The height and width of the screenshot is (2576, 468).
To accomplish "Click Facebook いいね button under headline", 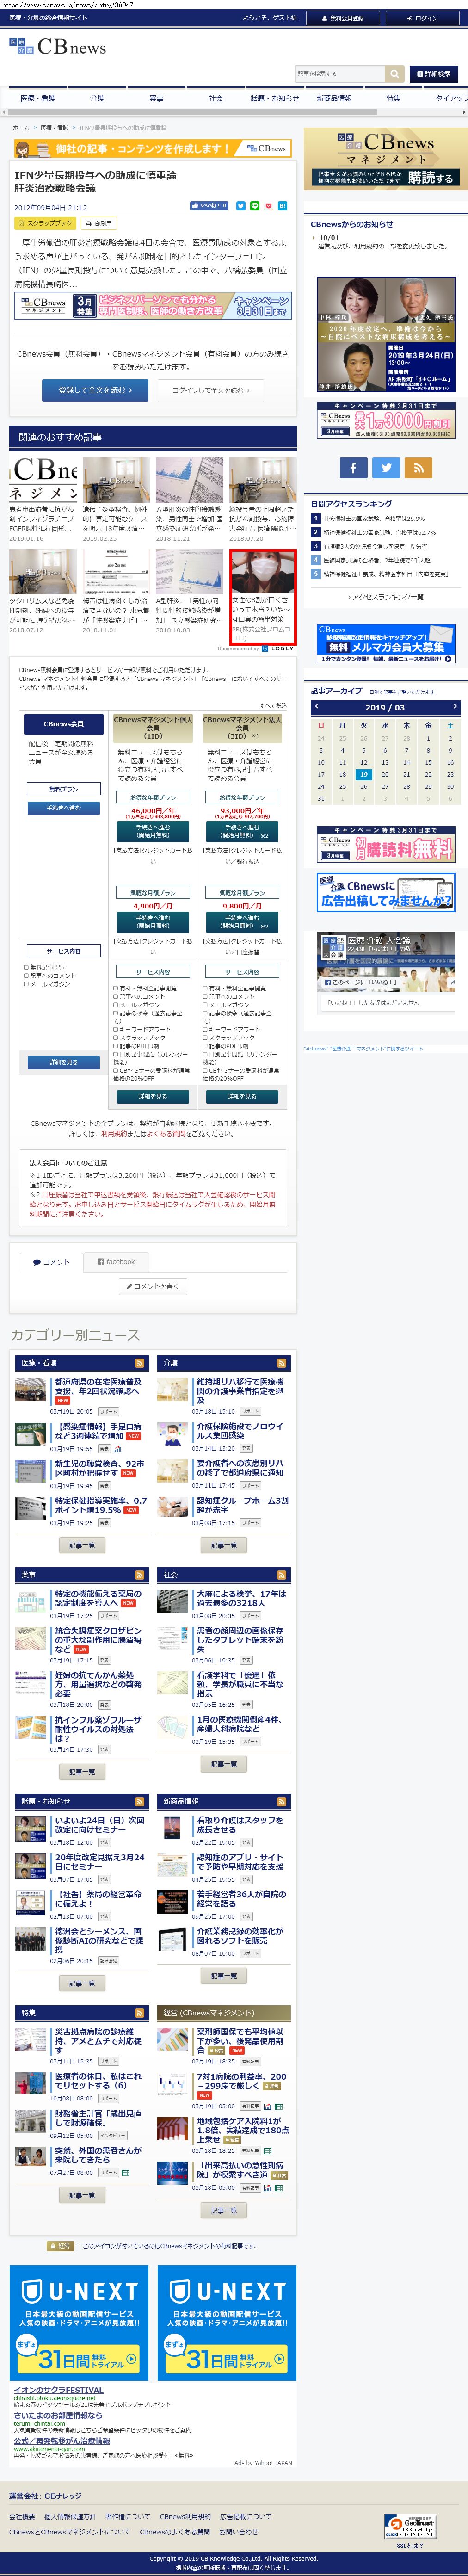I will [x=210, y=206].
